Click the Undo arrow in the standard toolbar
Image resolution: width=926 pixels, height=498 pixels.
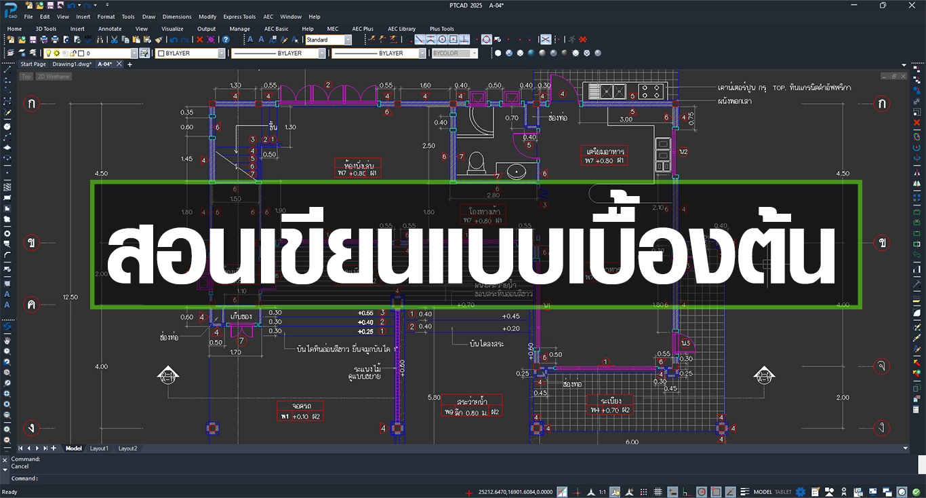tap(174, 40)
